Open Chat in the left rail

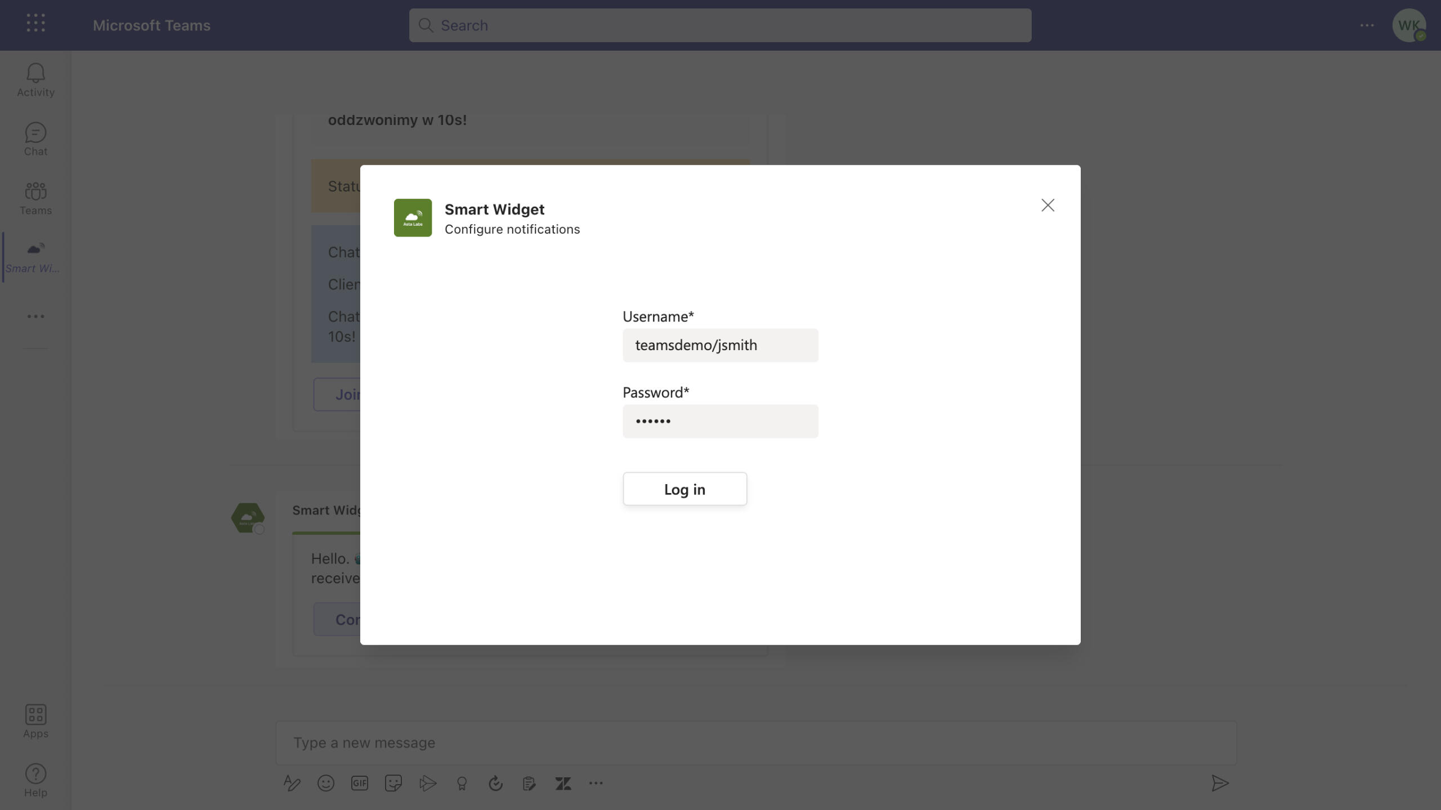tap(35, 139)
